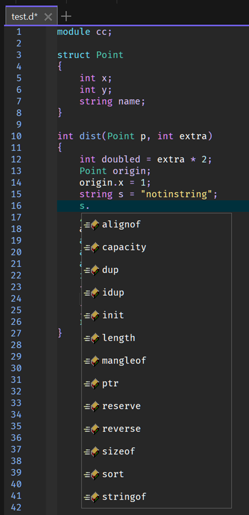Screen dimensions: 249x515
Task: Click the icon beside sizeof suggestion
Action: click(x=92, y=451)
